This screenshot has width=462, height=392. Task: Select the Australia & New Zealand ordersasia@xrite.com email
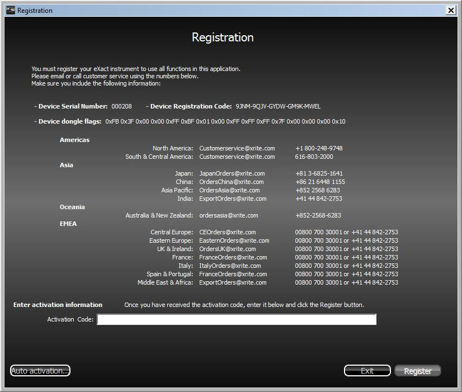[x=228, y=215]
